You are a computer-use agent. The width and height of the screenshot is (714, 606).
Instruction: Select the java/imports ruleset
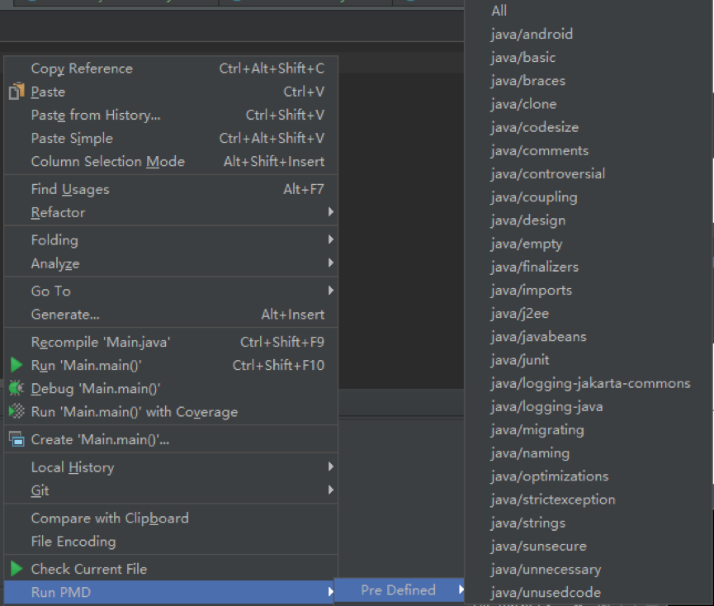pyautogui.click(x=589, y=290)
